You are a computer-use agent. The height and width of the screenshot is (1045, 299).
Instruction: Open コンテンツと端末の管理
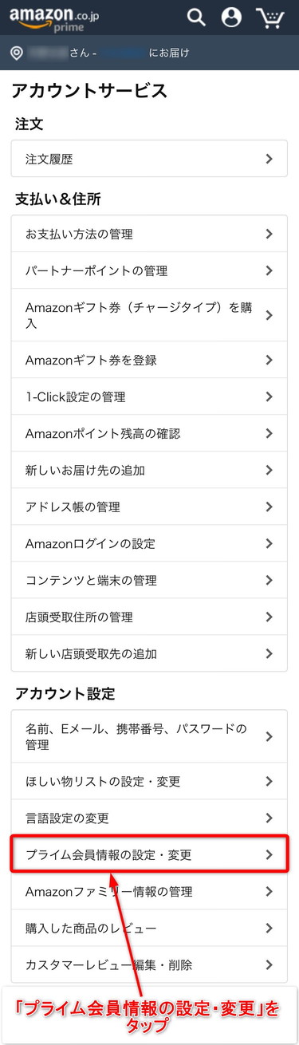click(x=149, y=580)
